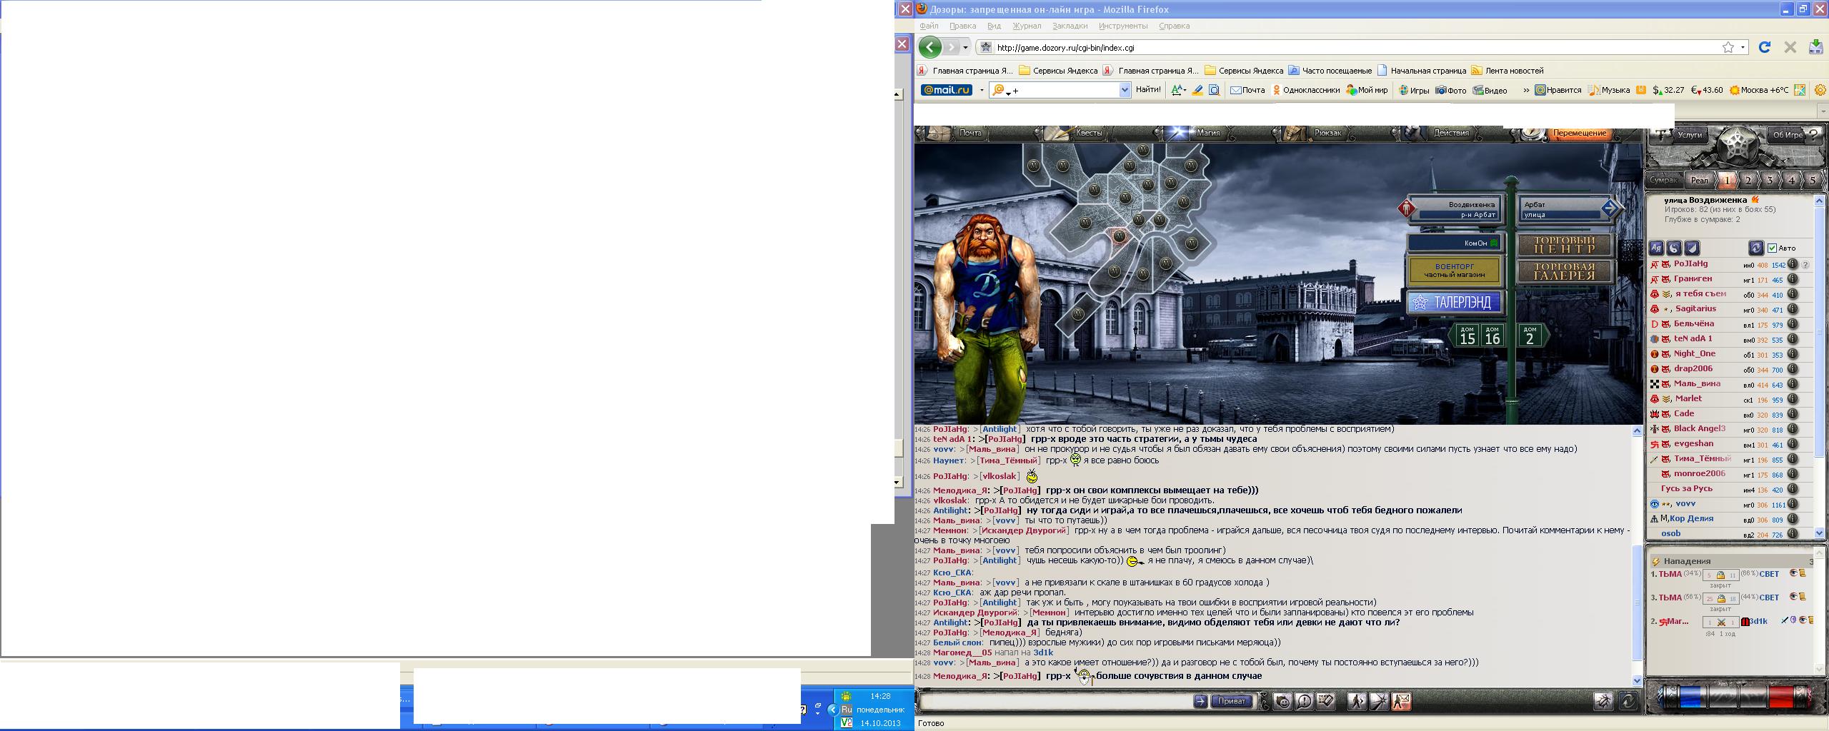1829x731 pixels.
Task: Reload the page in Firefox
Action: (1764, 48)
